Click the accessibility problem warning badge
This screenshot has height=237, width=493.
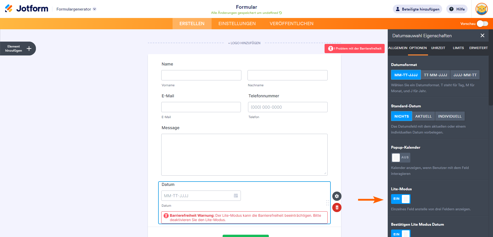354,49
